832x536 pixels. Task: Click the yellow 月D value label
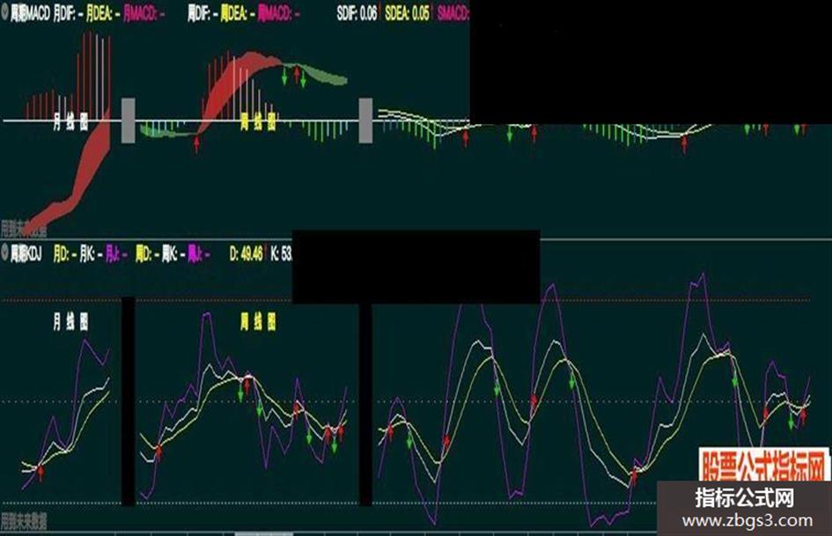[65, 254]
